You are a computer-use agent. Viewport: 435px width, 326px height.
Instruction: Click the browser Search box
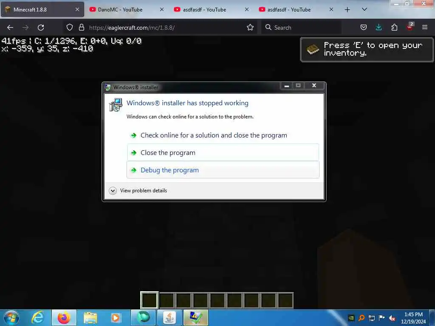pos(301,28)
